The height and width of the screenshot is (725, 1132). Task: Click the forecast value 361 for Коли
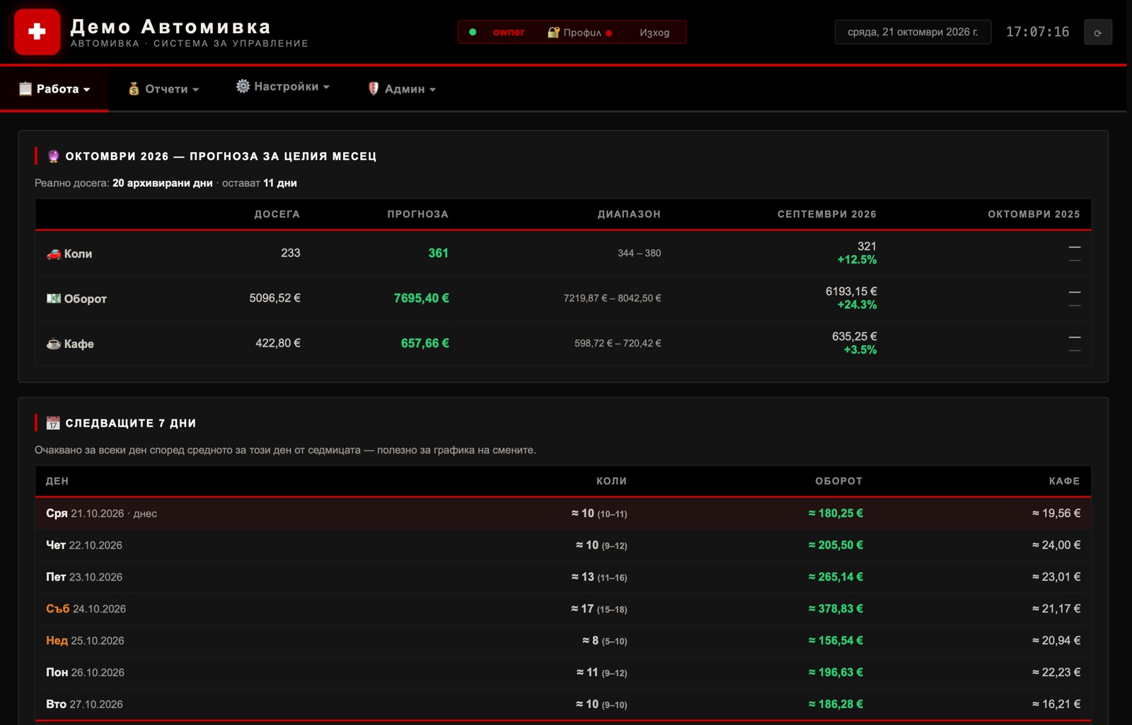point(438,253)
